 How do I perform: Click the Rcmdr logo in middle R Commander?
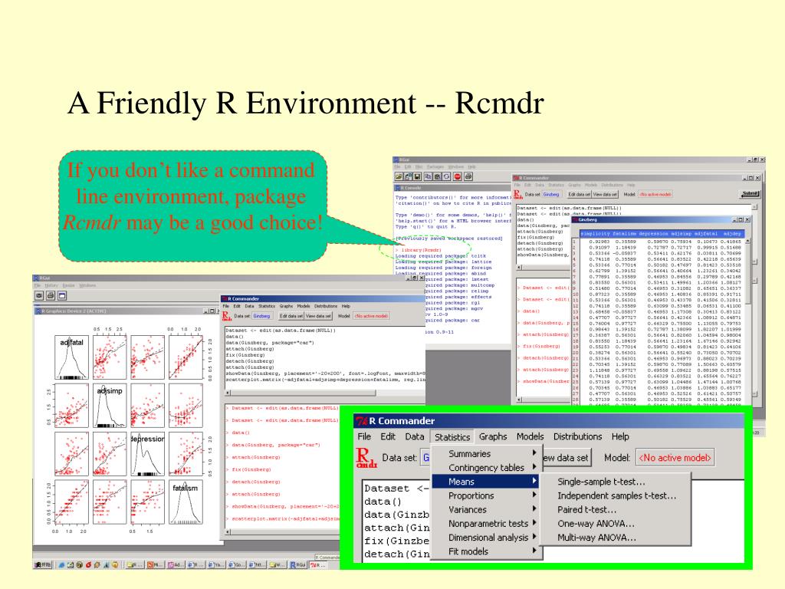point(226,316)
